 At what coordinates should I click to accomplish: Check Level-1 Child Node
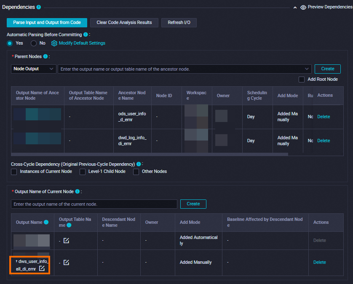click(x=83, y=172)
